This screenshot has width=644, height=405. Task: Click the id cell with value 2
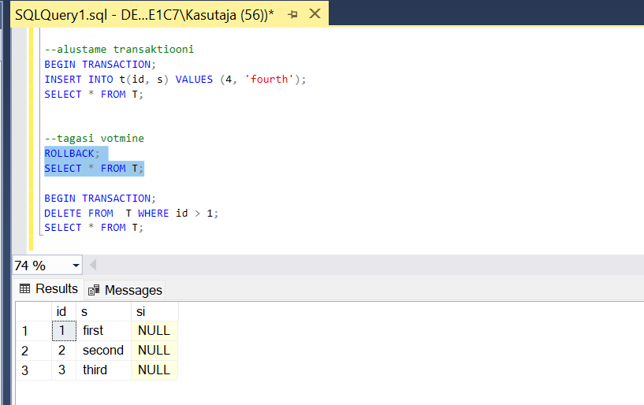64,351
